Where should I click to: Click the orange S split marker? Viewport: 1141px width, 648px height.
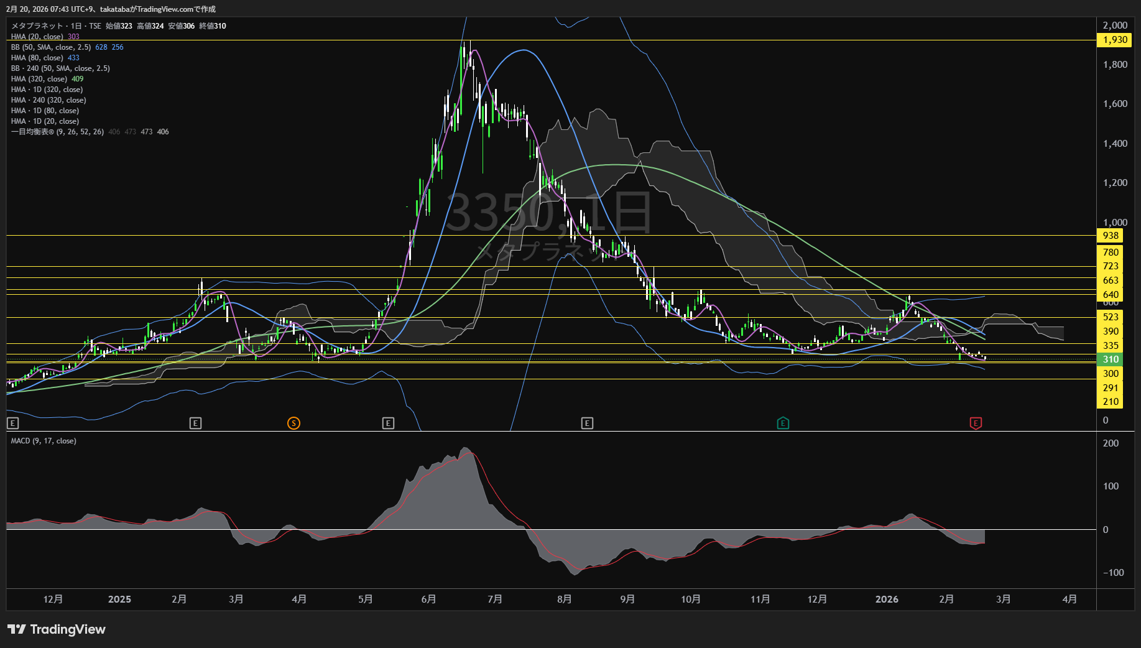tap(293, 424)
